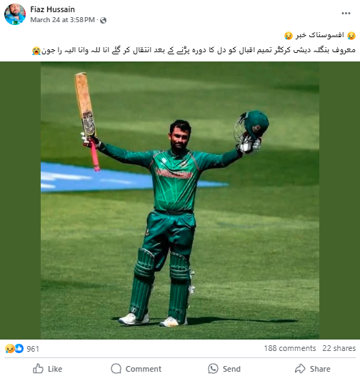Screen dimensions: 360x376
Task: Like the post with the thumbs-up button
Action: coord(47,369)
